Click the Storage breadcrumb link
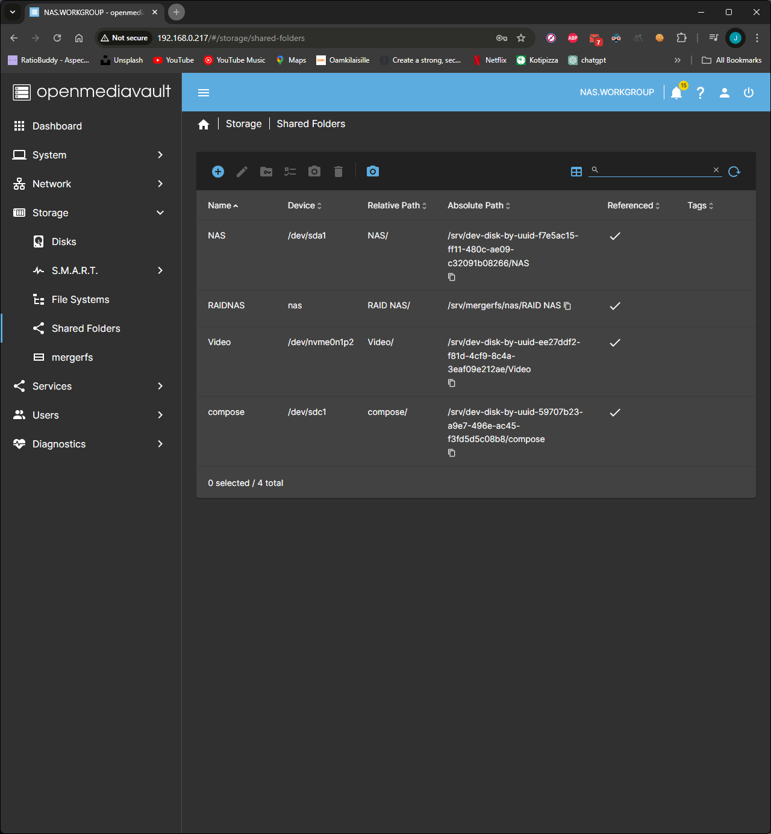The image size is (771, 834). [x=243, y=123]
